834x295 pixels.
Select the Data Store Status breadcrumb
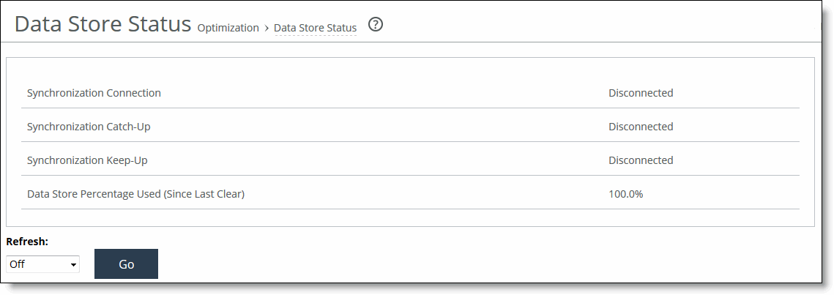316,28
